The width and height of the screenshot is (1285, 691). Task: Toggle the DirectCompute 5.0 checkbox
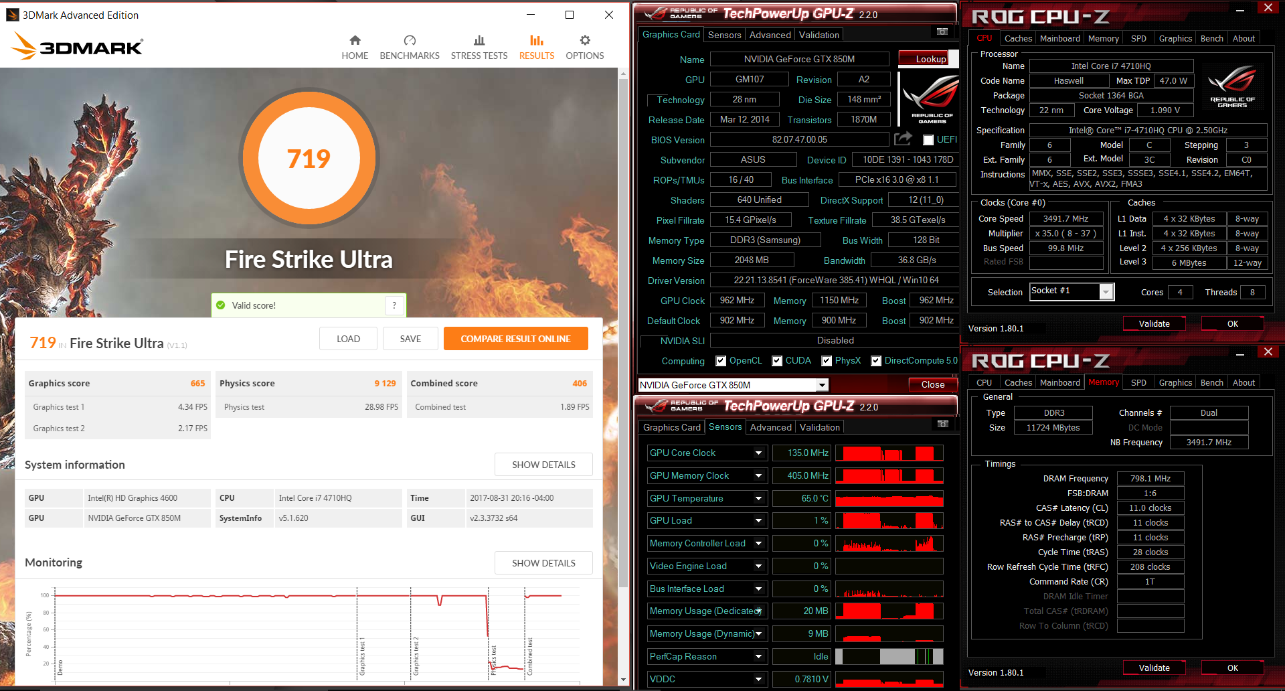tap(876, 361)
